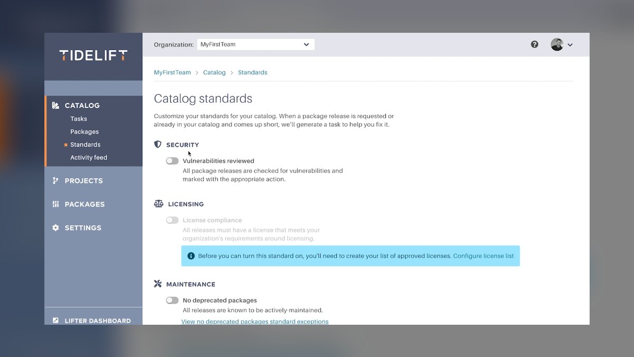Open the help question mark icon
The width and height of the screenshot is (634, 357).
tap(535, 44)
